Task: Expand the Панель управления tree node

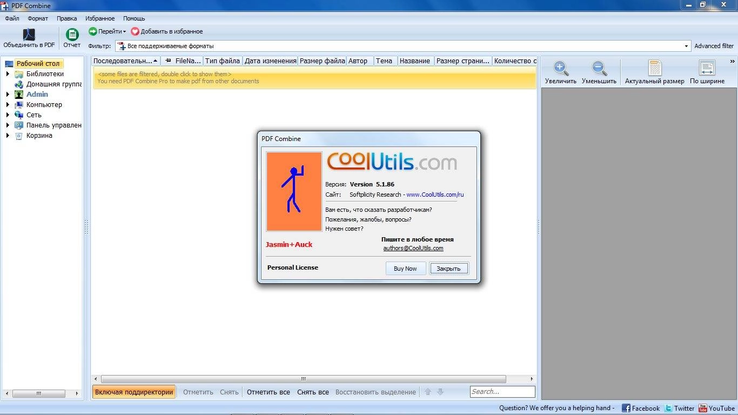Action: click(8, 125)
